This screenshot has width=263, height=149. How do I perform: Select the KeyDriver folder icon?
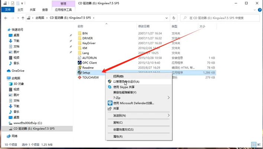(x=80, y=43)
